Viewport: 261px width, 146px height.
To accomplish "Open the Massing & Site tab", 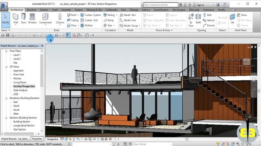I will 94,10.
